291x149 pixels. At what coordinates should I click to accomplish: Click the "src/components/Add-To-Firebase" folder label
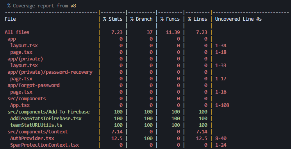(x=48, y=112)
